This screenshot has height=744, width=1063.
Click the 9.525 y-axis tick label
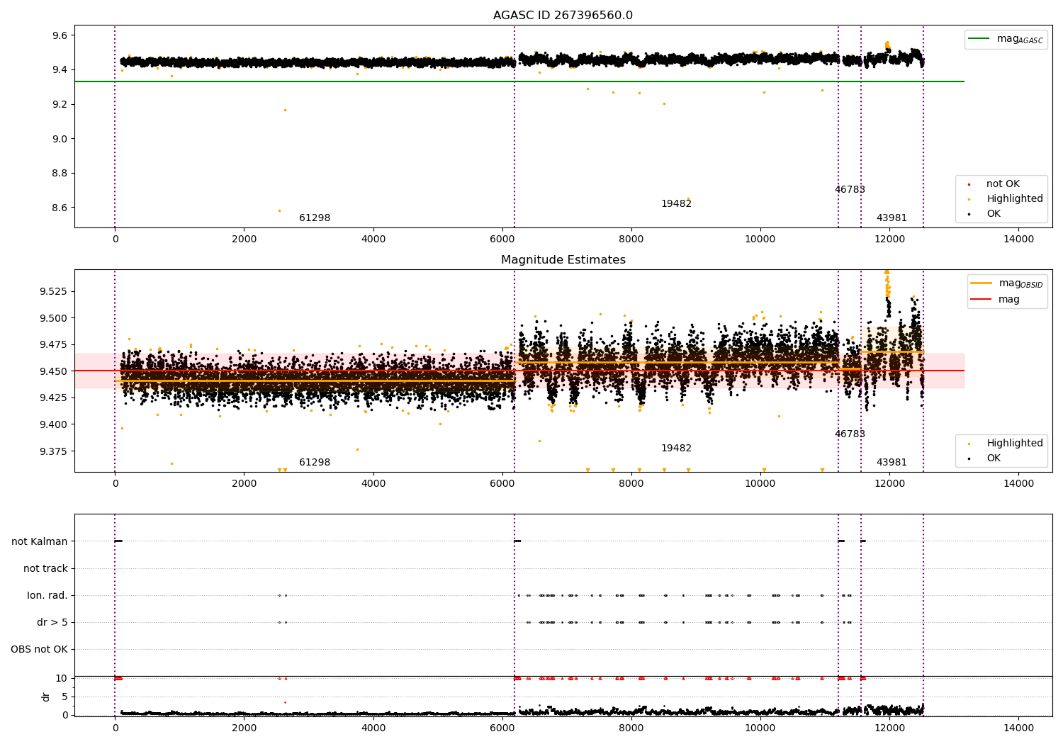pyautogui.click(x=54, y=291)
